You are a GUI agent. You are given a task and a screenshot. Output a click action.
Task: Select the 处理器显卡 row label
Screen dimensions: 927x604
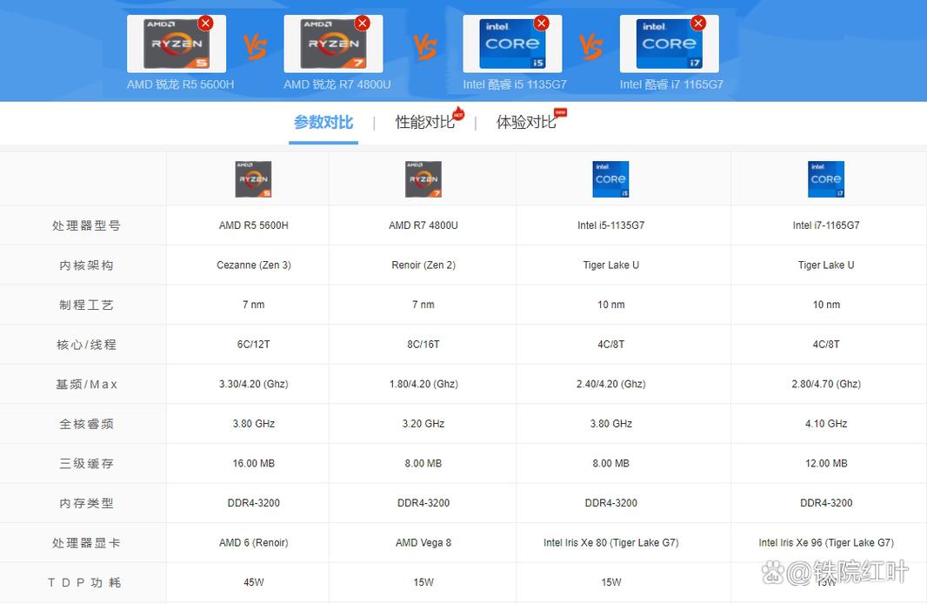point(86,542)
